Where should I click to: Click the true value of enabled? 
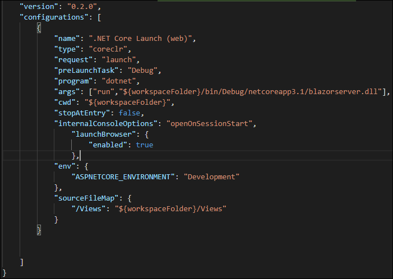coord(144,145)
